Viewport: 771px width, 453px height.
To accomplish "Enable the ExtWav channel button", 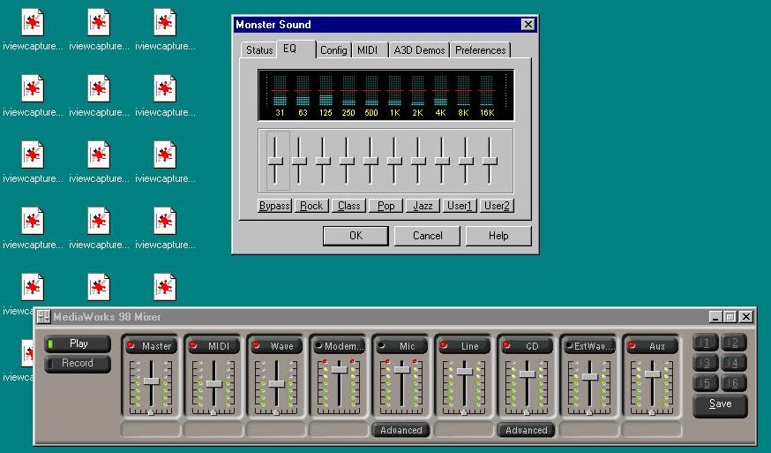I will 588,345.
